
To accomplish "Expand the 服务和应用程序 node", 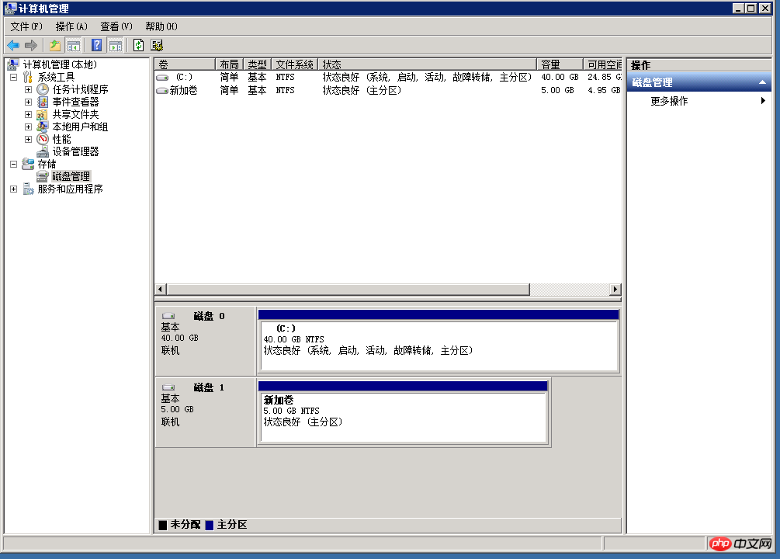I will coord(14,189).
